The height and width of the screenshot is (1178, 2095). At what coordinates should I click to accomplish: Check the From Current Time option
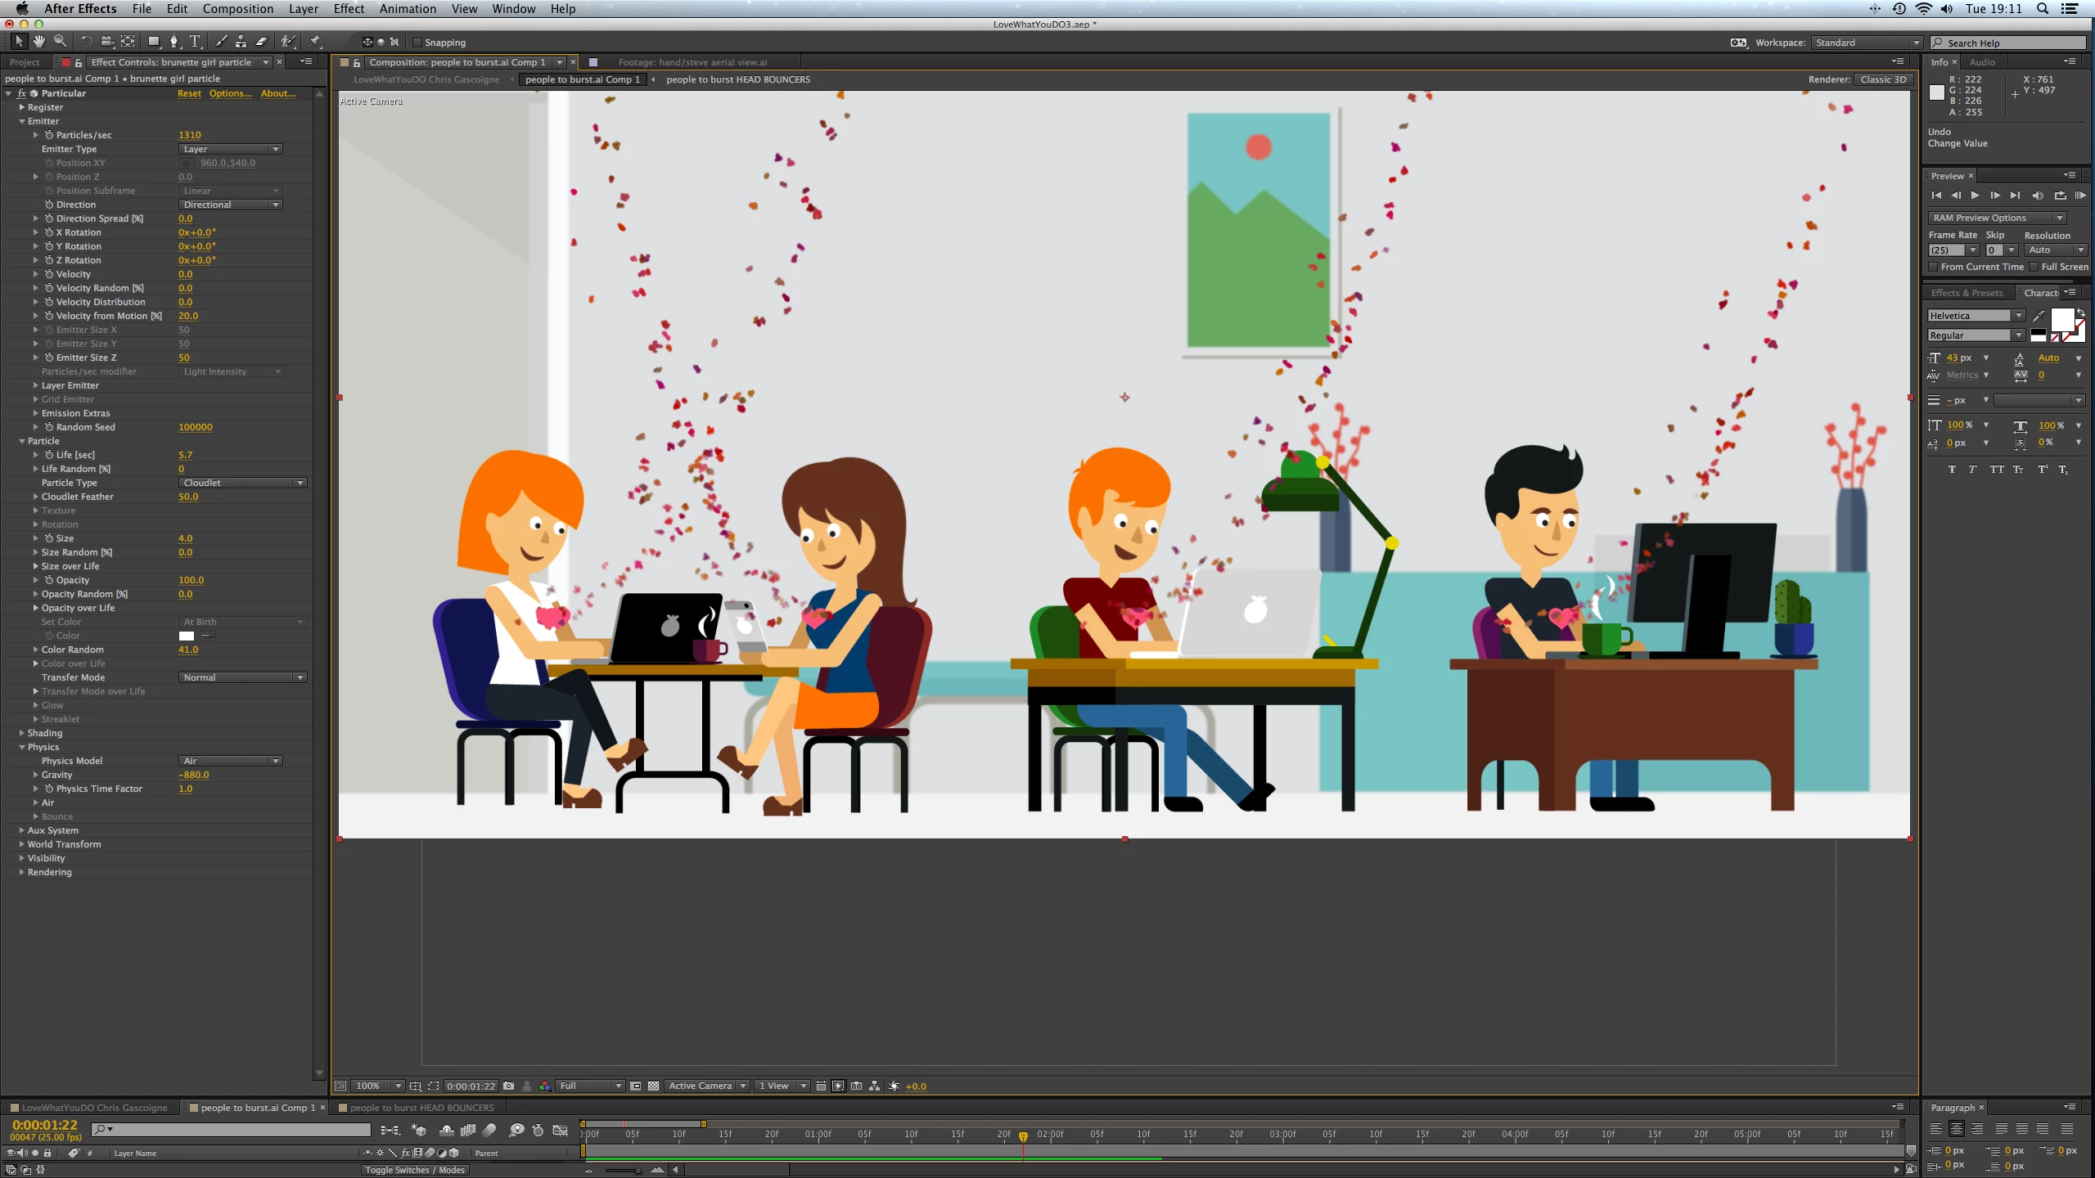click(x=1934, y=267)
